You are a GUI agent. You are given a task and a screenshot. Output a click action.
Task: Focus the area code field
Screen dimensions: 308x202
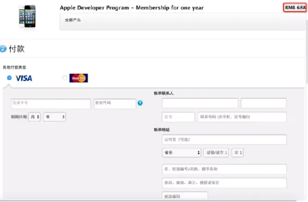pos(178,117)
